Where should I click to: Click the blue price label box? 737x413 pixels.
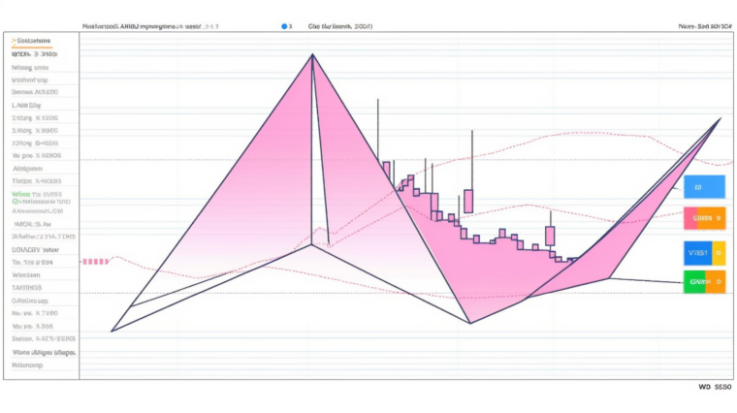point(704,187)
